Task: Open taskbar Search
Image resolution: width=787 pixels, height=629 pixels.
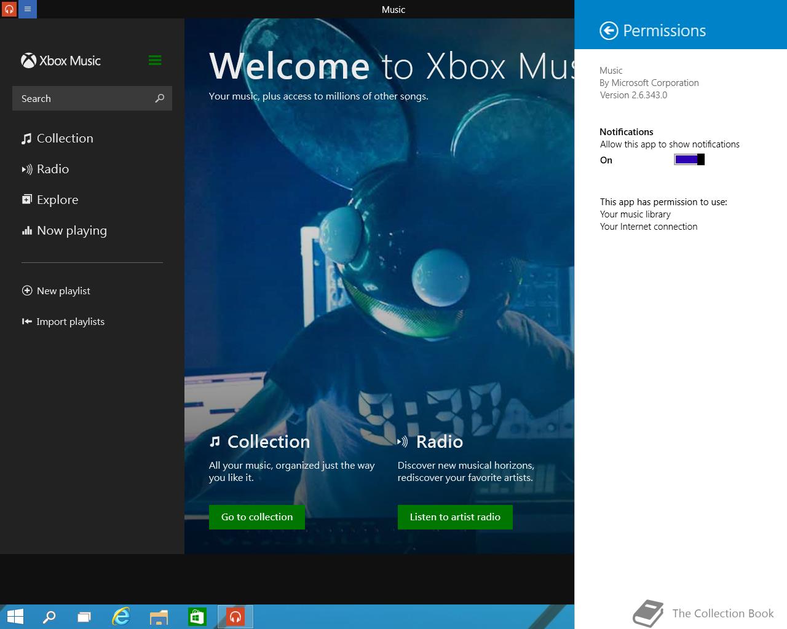Action: pyautogui.click(x=49, y=617)
